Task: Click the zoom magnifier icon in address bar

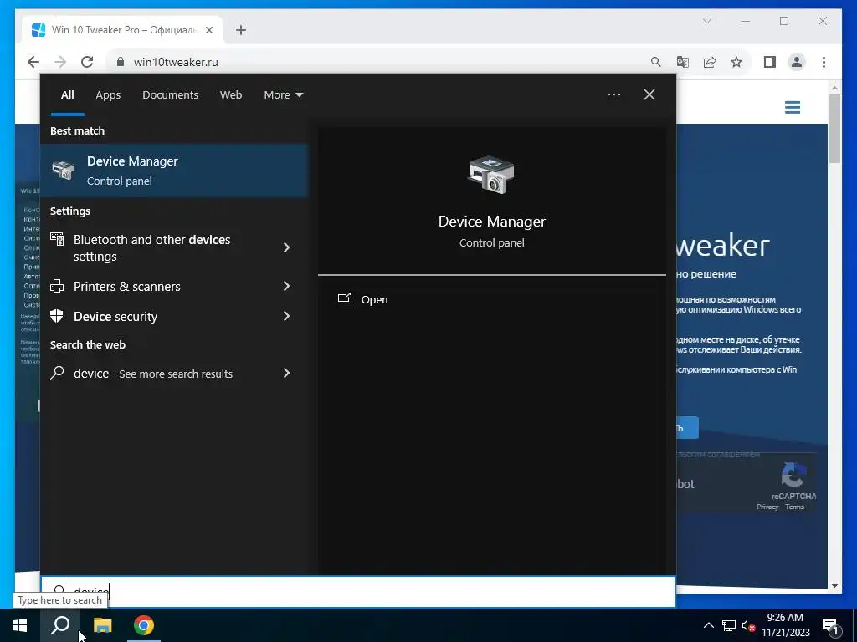Action: tap(656, 62)
